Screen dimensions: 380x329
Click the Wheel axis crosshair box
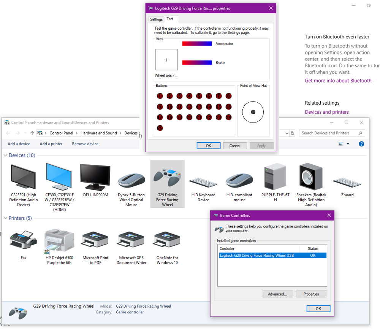click(x=166, y=60)
